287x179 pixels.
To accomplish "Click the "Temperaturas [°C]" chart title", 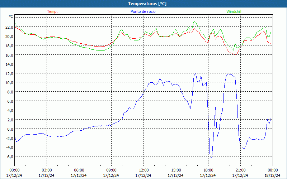I will click(147, 4).
